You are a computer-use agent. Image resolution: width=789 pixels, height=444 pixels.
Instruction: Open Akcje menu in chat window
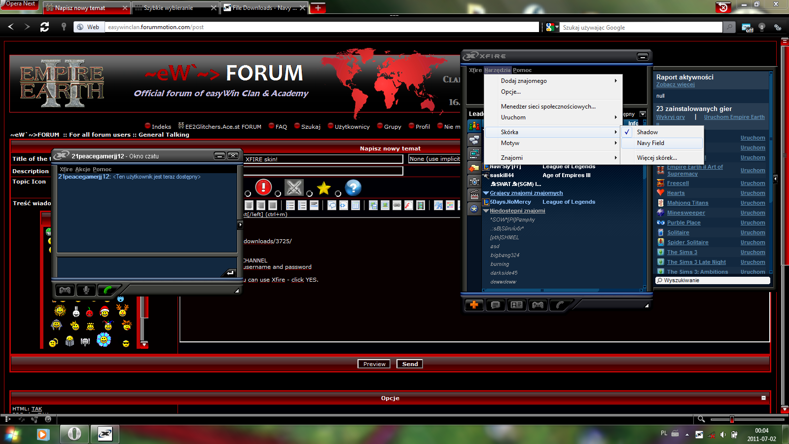pyautogui.click(x=83, y=169)
